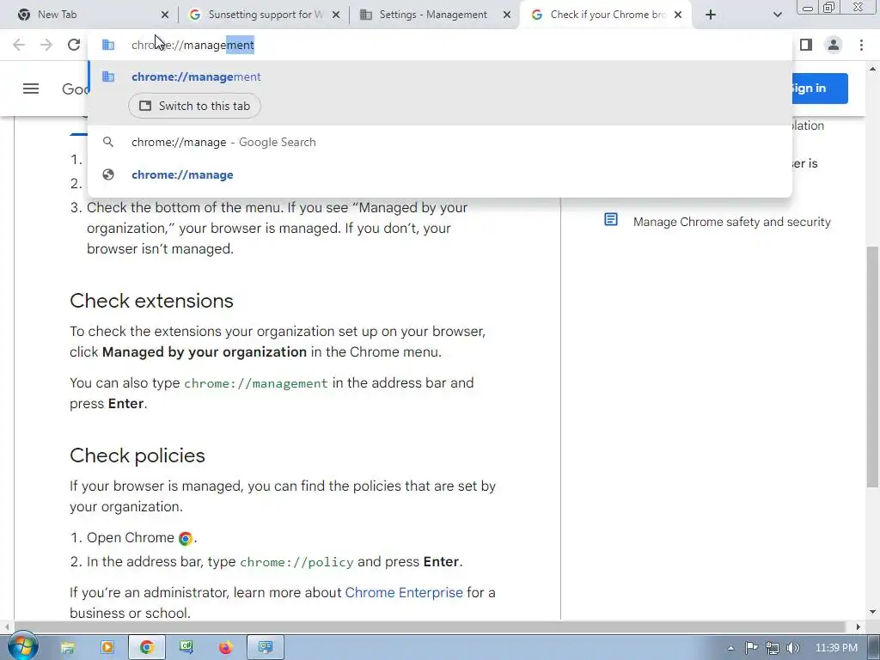This screenshot has height=660, width=880.
Task: Switch to Sunsetting support tab
Action: click(265, 15)
